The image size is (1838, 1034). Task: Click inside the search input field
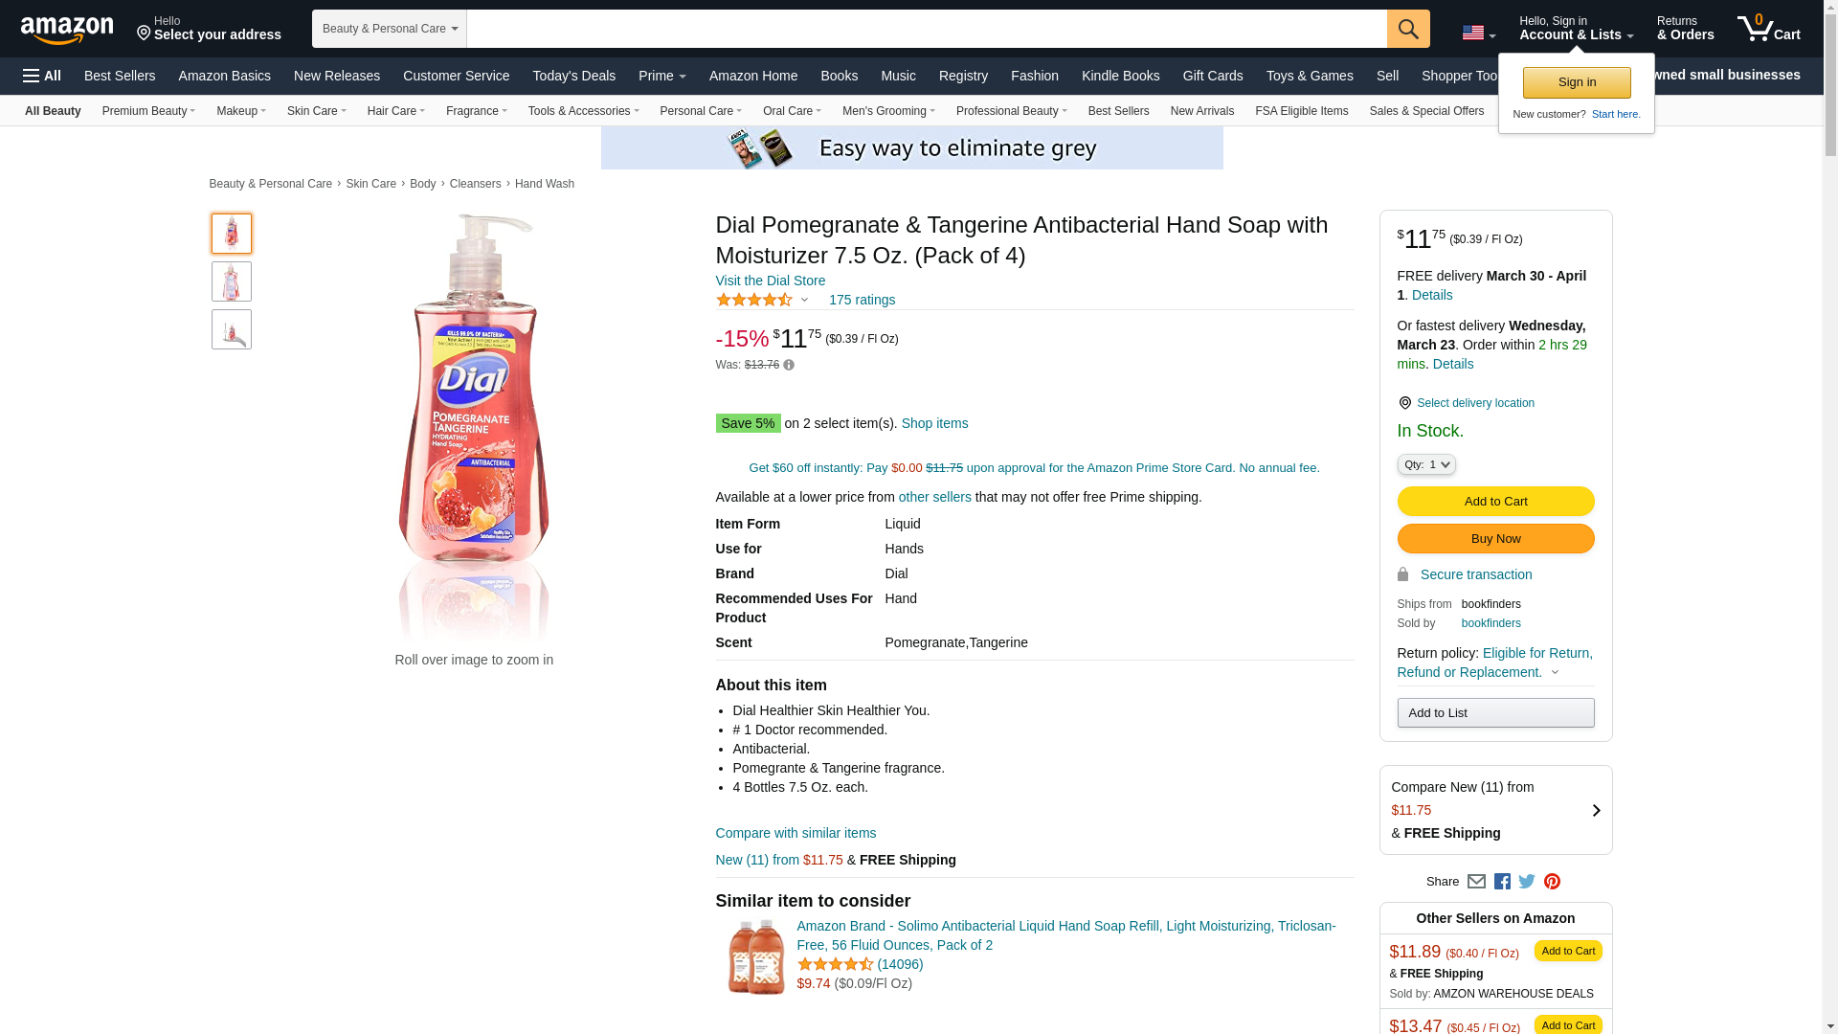pos(927,29)
